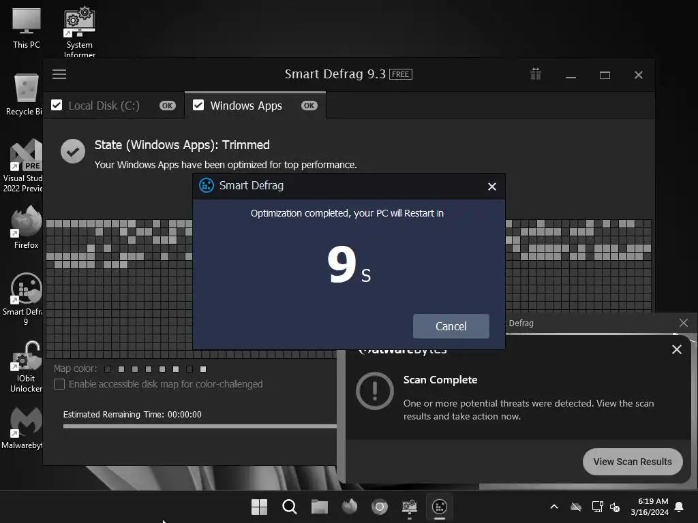Screen dimensions: 698x523
Task: Uncheck the Windows Apps checkbox
Action: coord(198,106)
